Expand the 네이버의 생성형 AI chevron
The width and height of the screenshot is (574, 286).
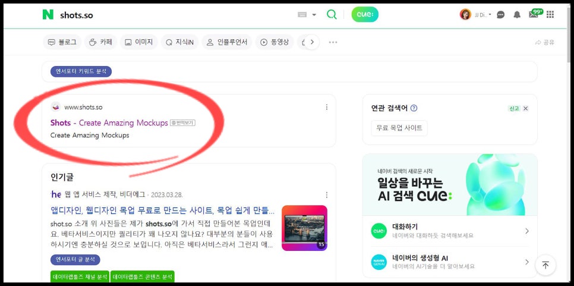pyautogui.click(x=527, y=262)
